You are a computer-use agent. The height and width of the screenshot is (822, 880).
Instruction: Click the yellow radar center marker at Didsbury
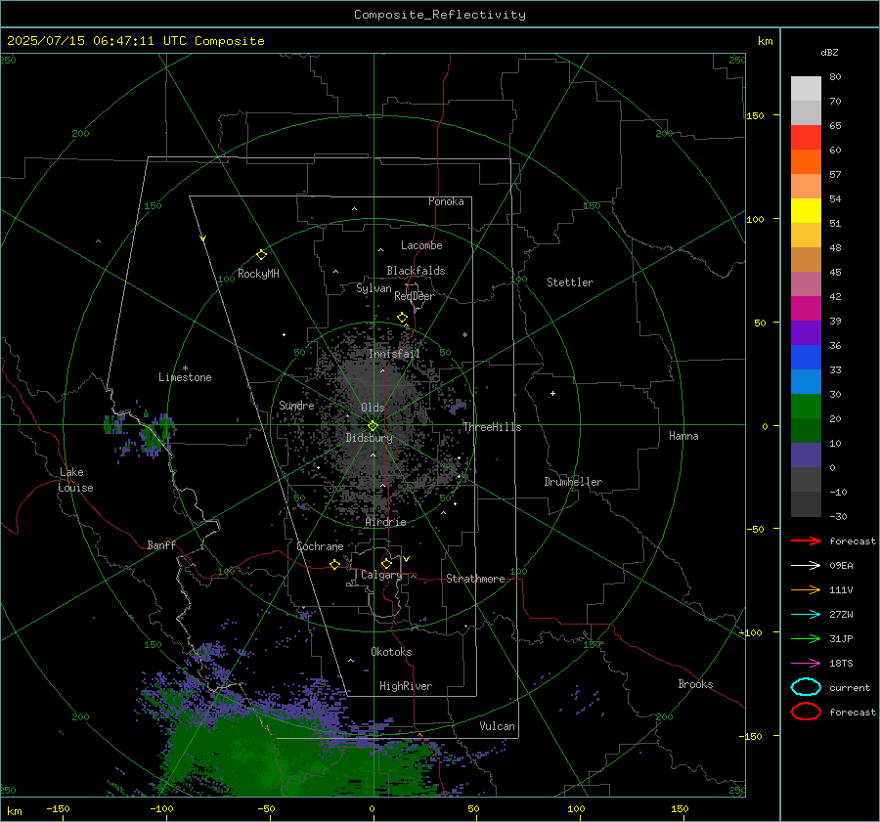tap(374, 426)
